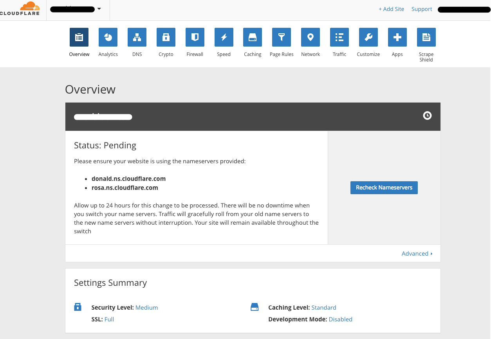Click the lock icon beside Security Level
The image size is (491, 339).
pos(78,307)
